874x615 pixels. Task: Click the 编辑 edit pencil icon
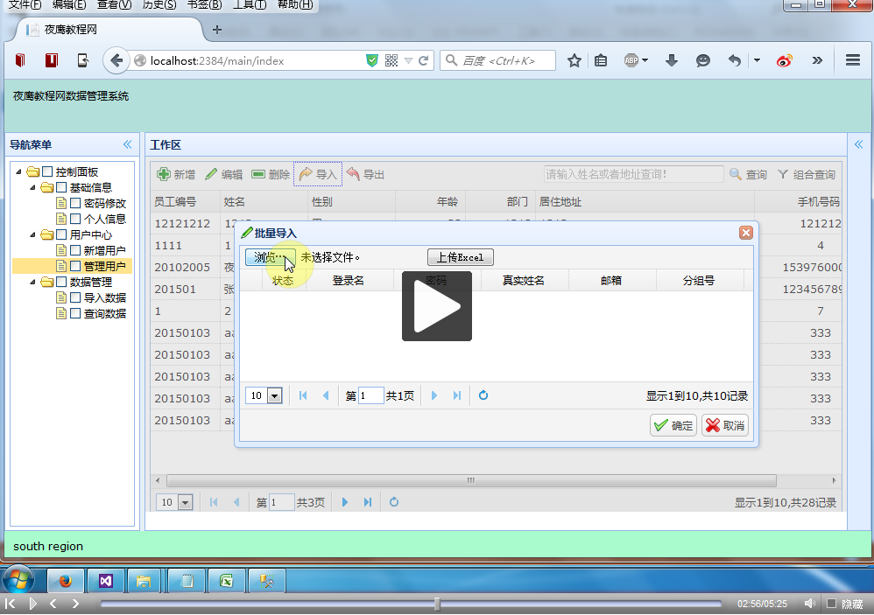point(211,175)
